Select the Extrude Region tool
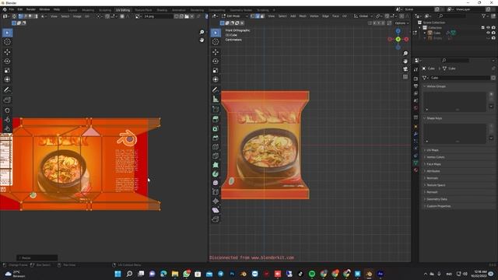This screenshot has width=498, height=280. point(216,119)
